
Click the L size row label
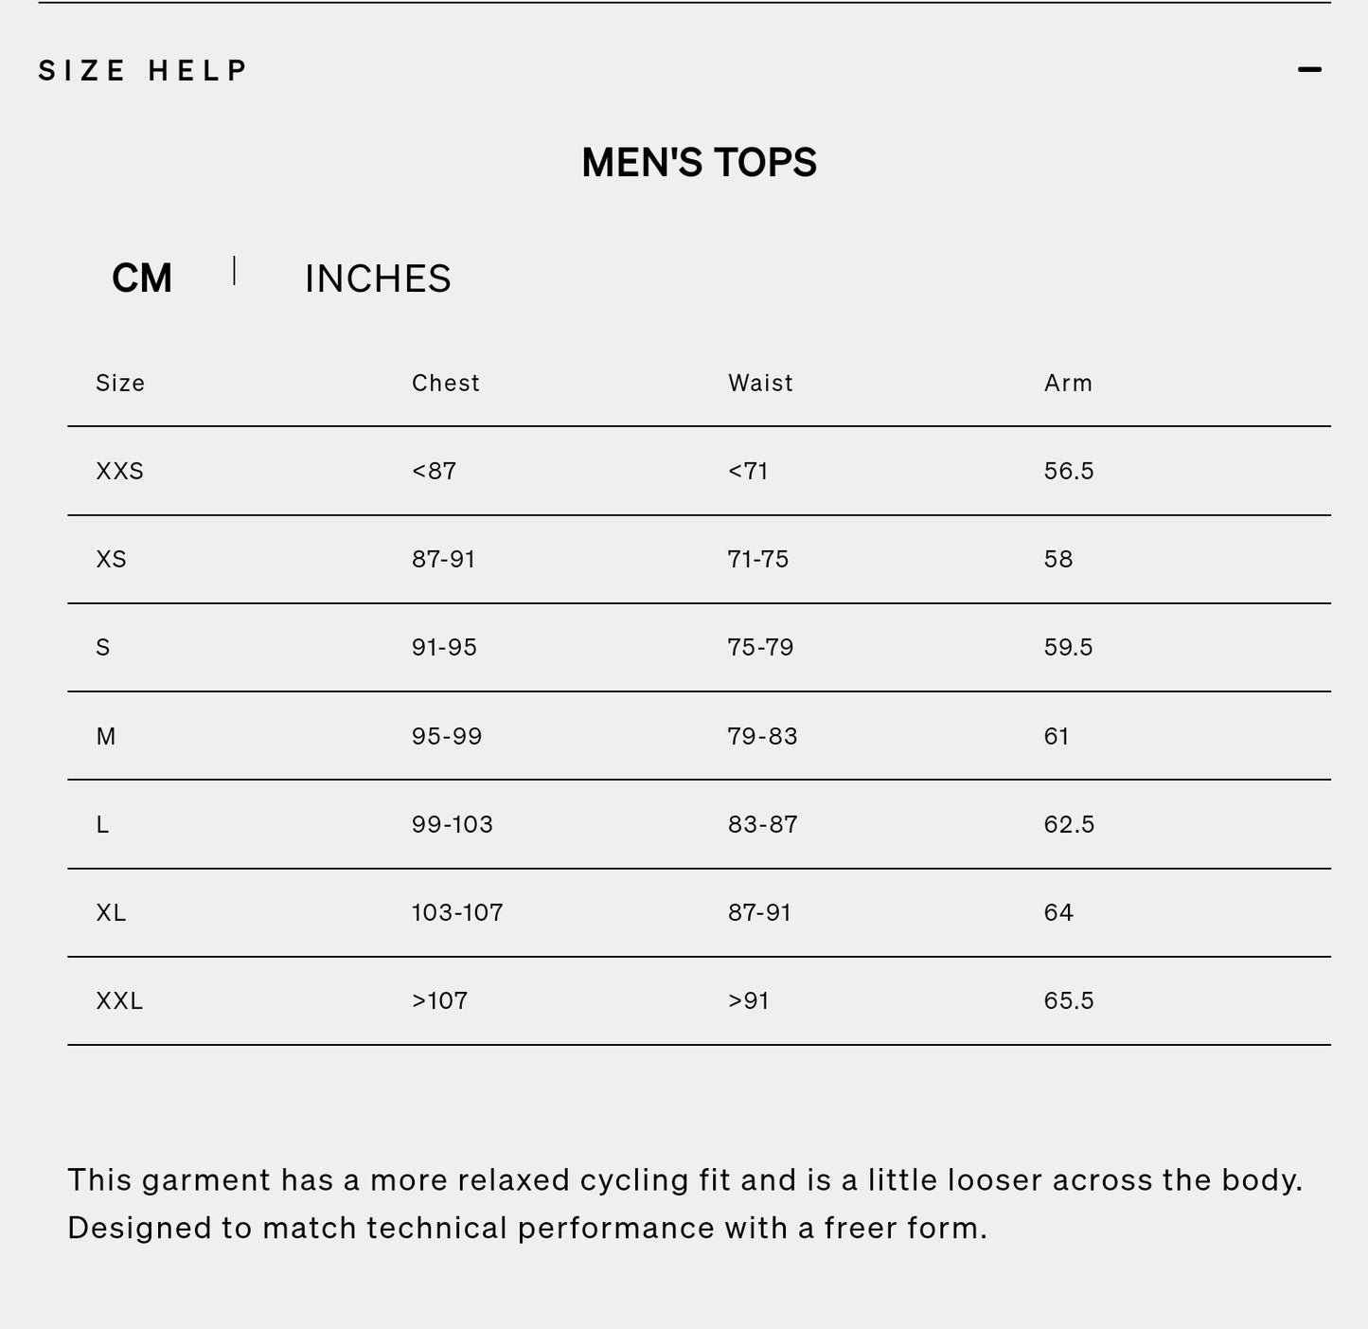coord(102,825)
